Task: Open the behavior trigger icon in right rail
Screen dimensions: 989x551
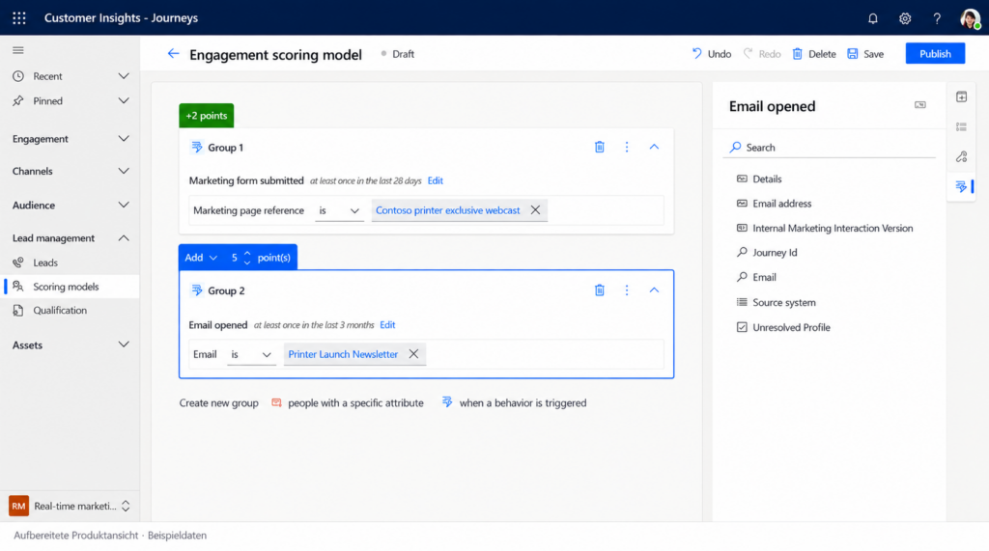Action: (x=961, y=186)
